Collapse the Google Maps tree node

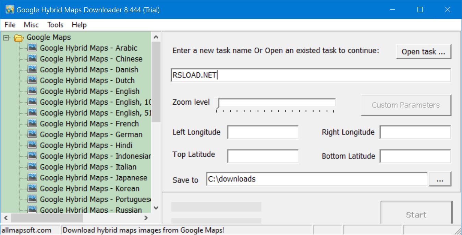[x=6, y=37]
